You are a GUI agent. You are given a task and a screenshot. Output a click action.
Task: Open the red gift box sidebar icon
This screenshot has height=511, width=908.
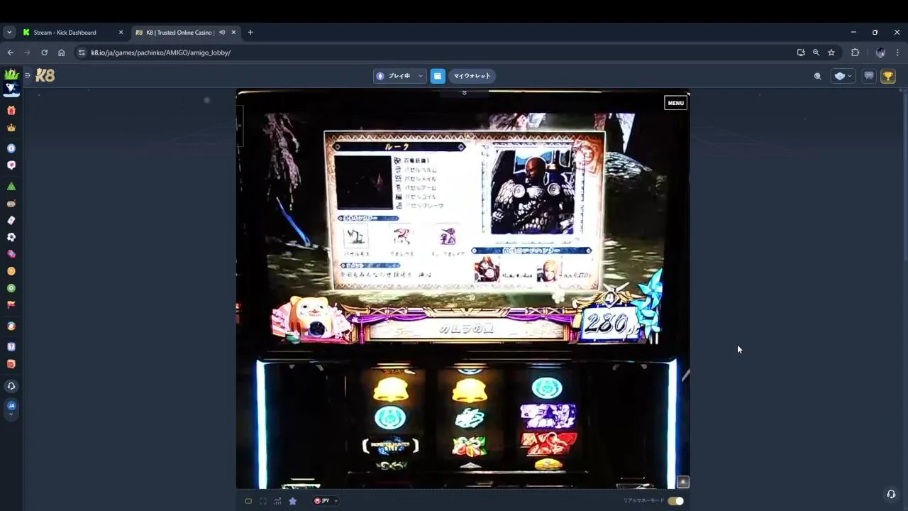(11, 111)
